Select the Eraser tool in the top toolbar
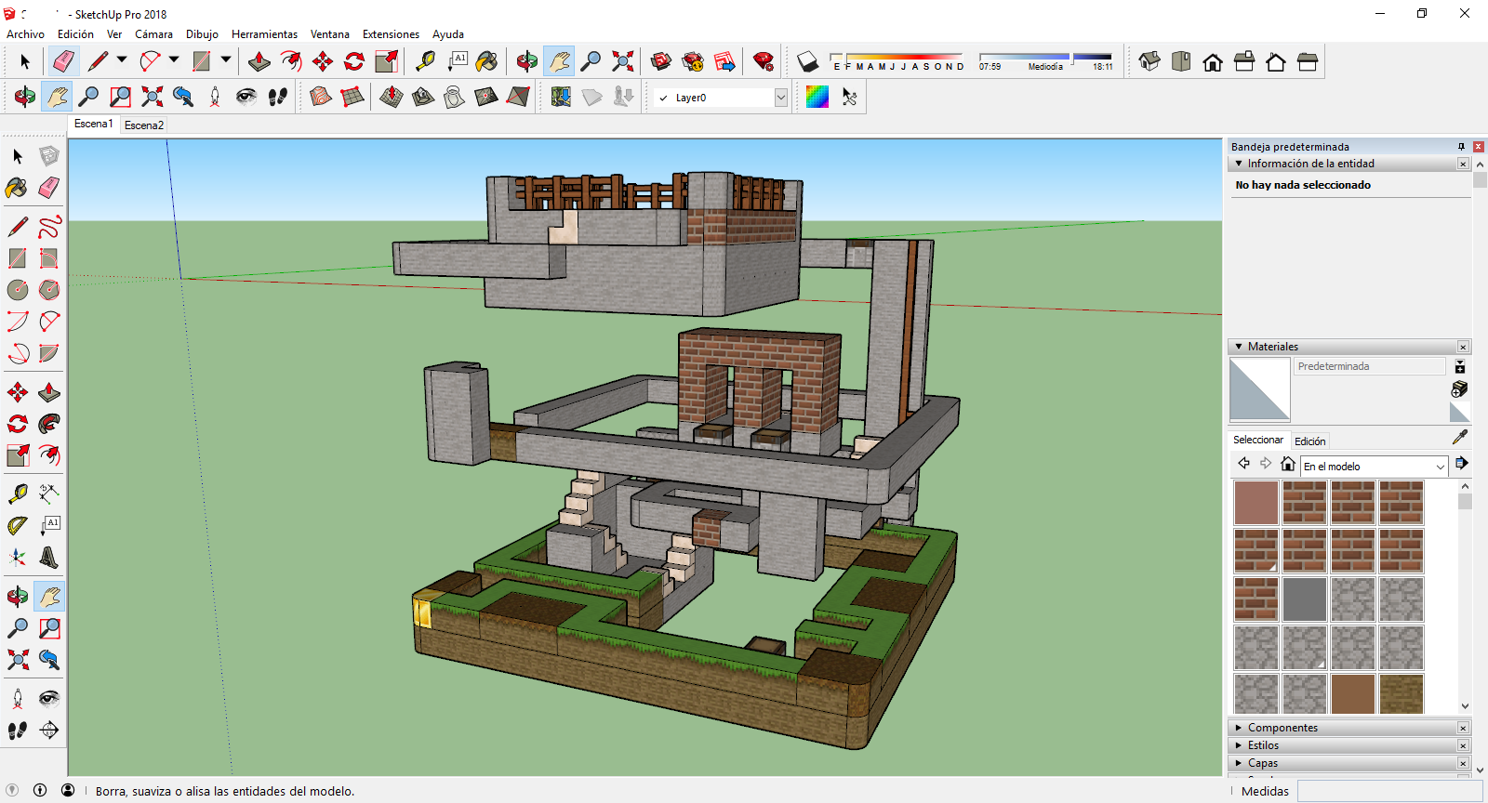Screen dimensions: 1488x803 [x=63, y=61]
